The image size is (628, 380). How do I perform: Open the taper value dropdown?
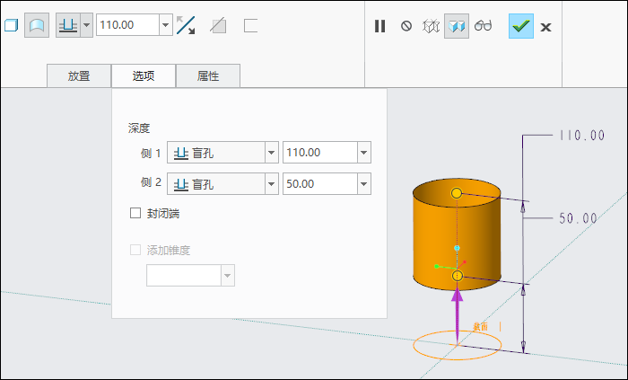(228, 276)
